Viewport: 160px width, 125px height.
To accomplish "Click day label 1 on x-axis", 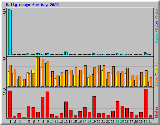I will tap(10, 122).
